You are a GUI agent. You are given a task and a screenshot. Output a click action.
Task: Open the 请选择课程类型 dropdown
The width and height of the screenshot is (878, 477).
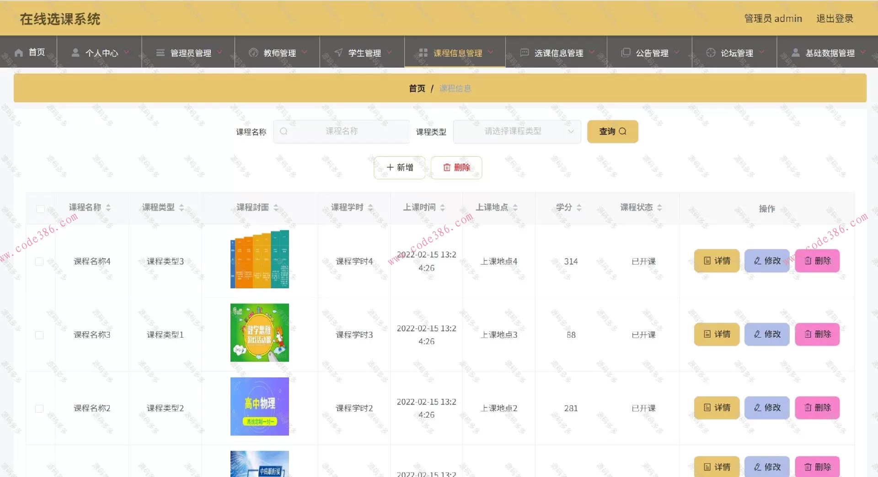pyautogui.click(x=517, y=131)
